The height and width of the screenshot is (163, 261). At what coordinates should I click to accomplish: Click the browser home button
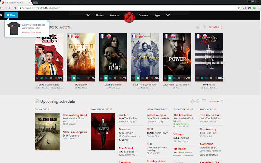pos(15,8)
